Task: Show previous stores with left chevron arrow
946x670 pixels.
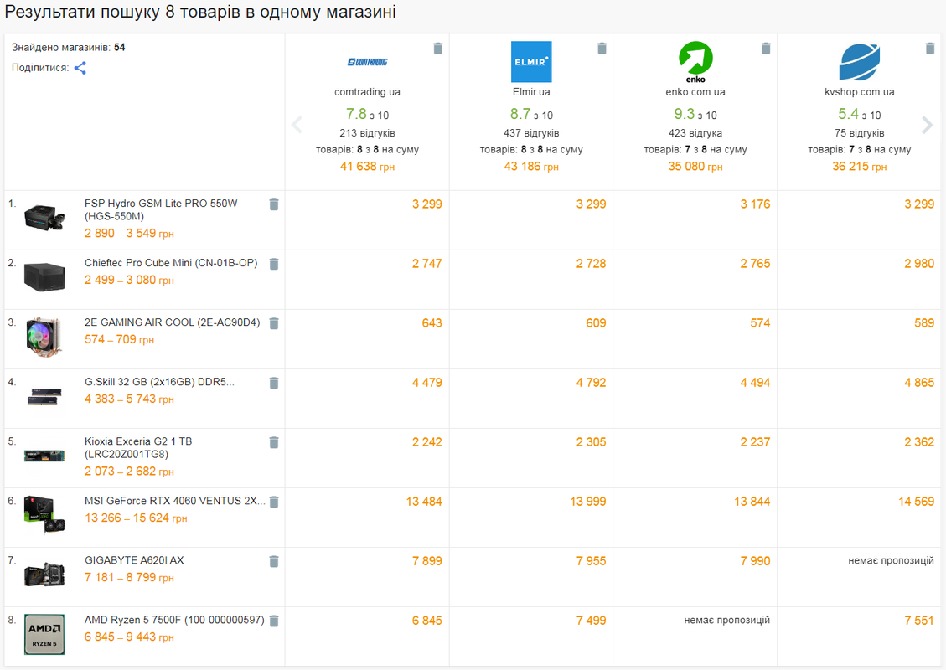Action: [x=297, y=125]
